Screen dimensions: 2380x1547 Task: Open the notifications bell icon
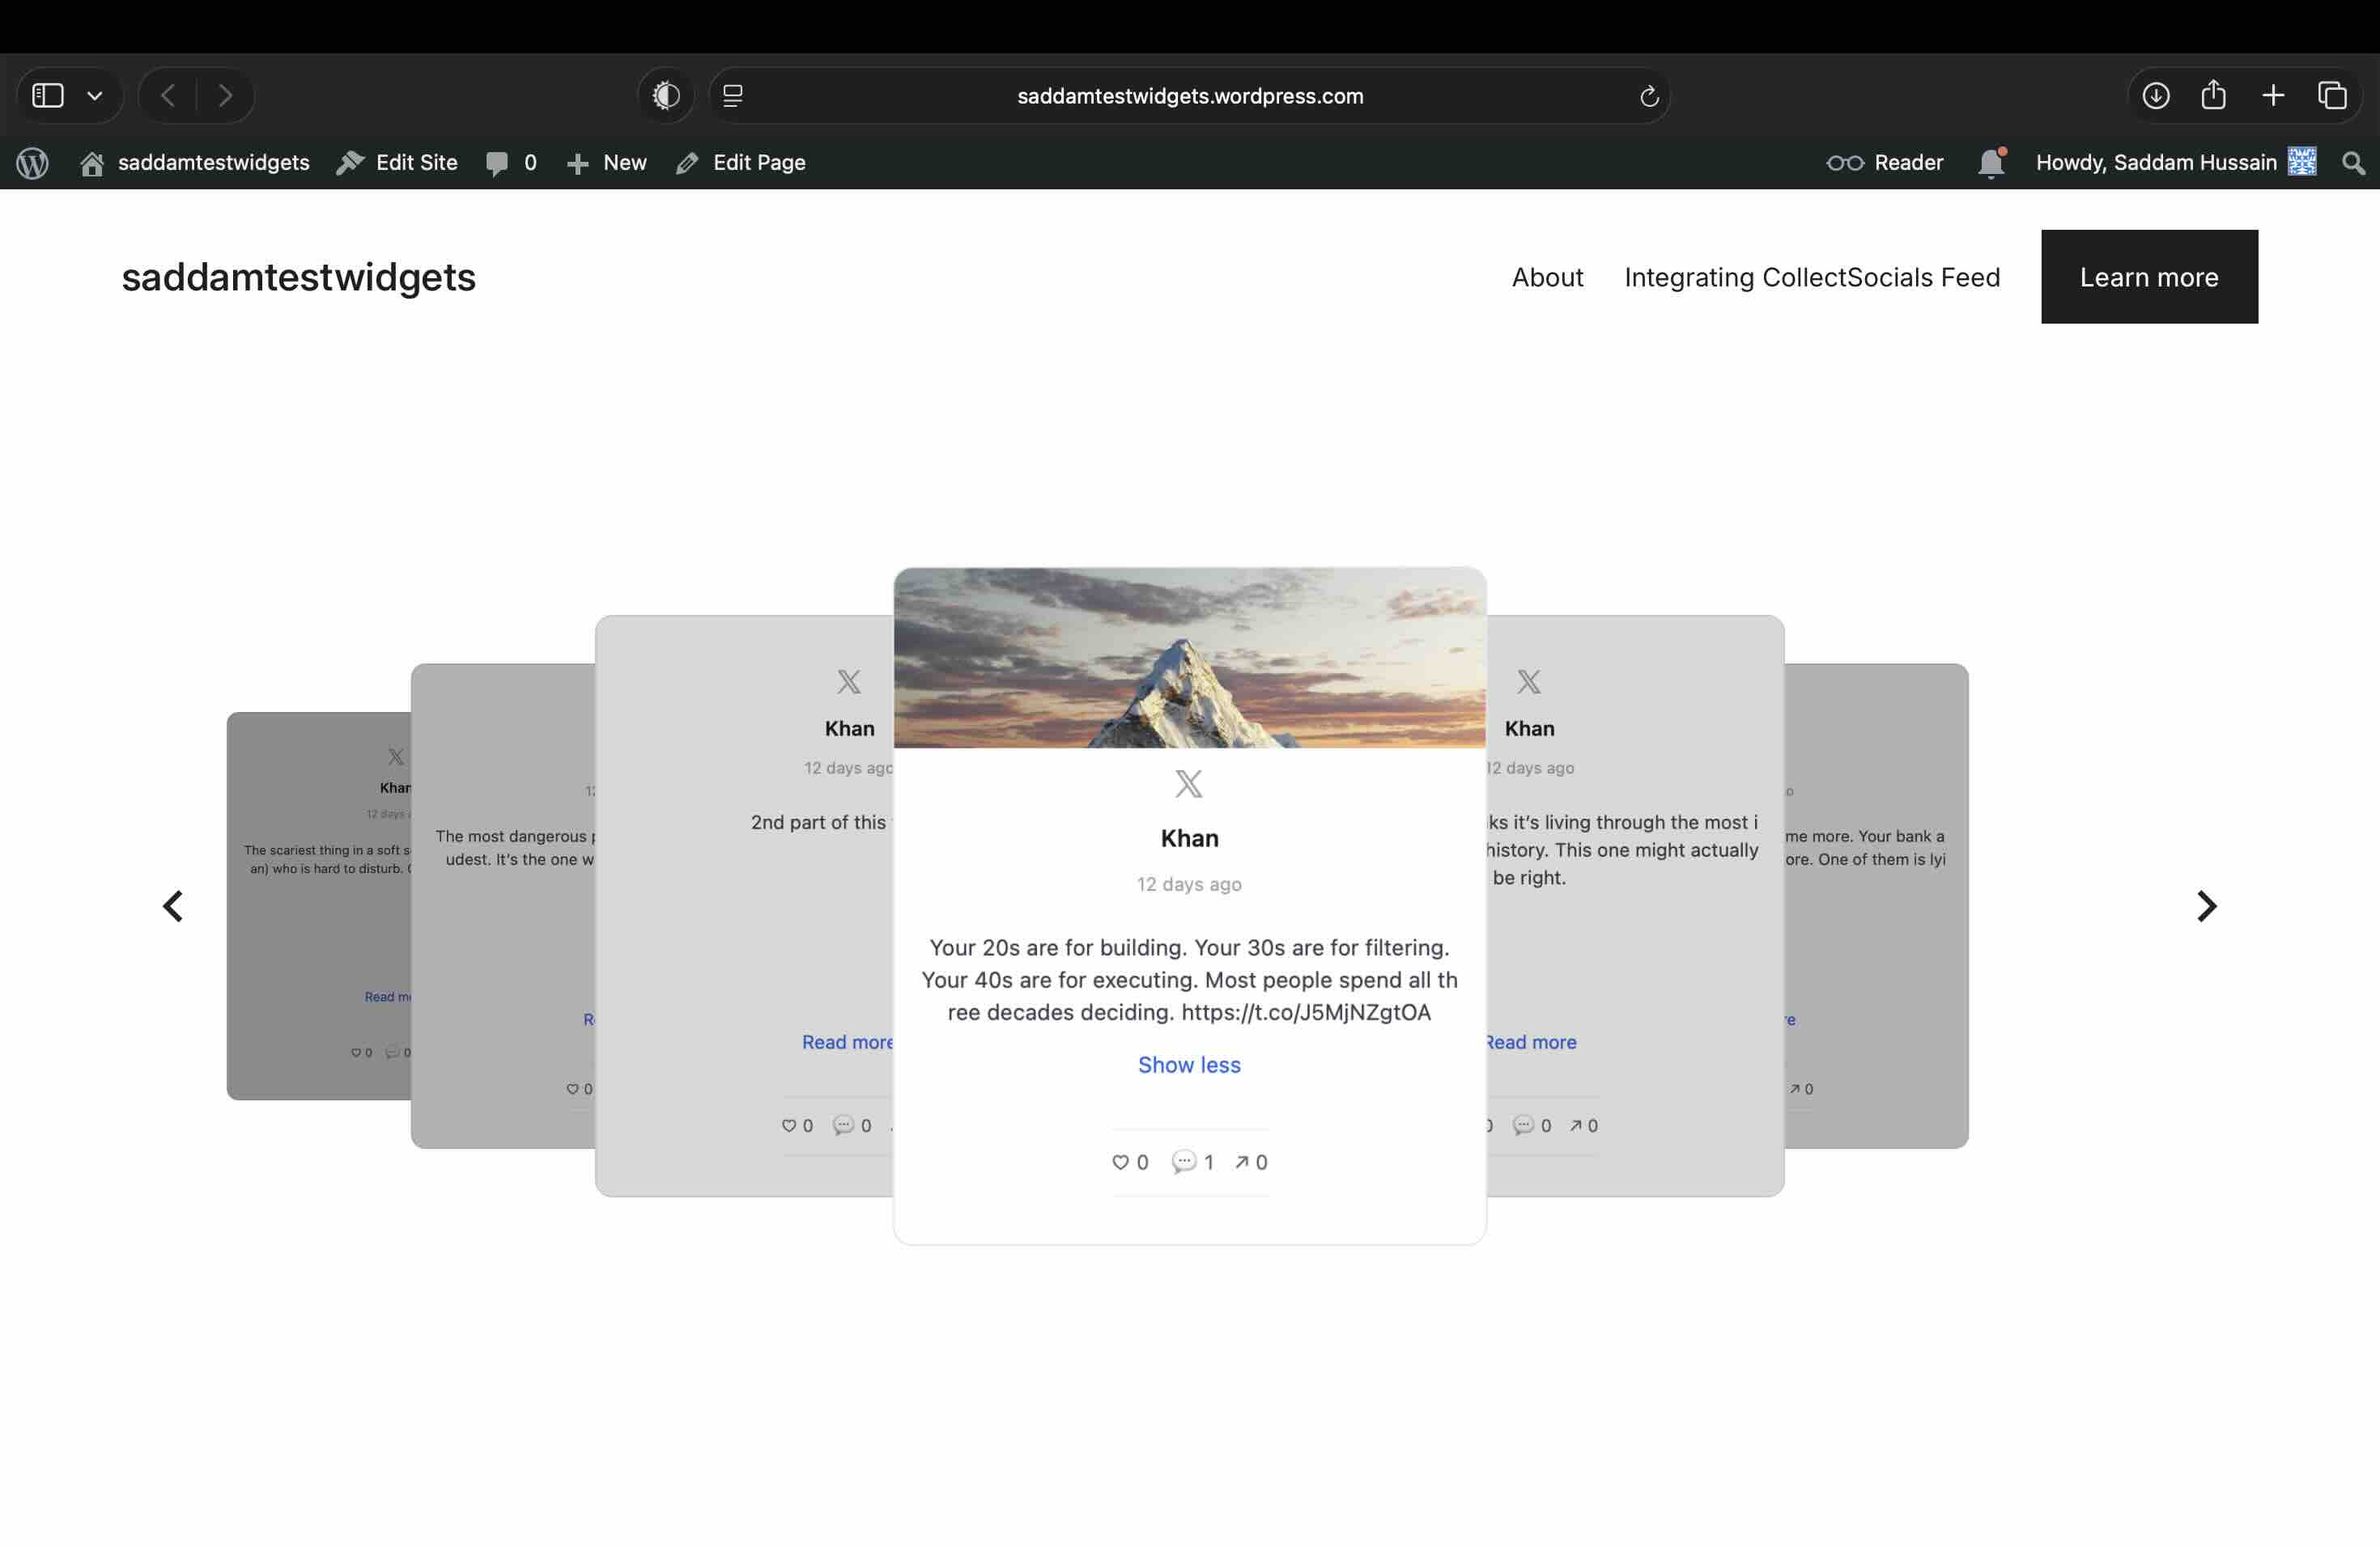pyautogui.click(x=1992, y=163)
